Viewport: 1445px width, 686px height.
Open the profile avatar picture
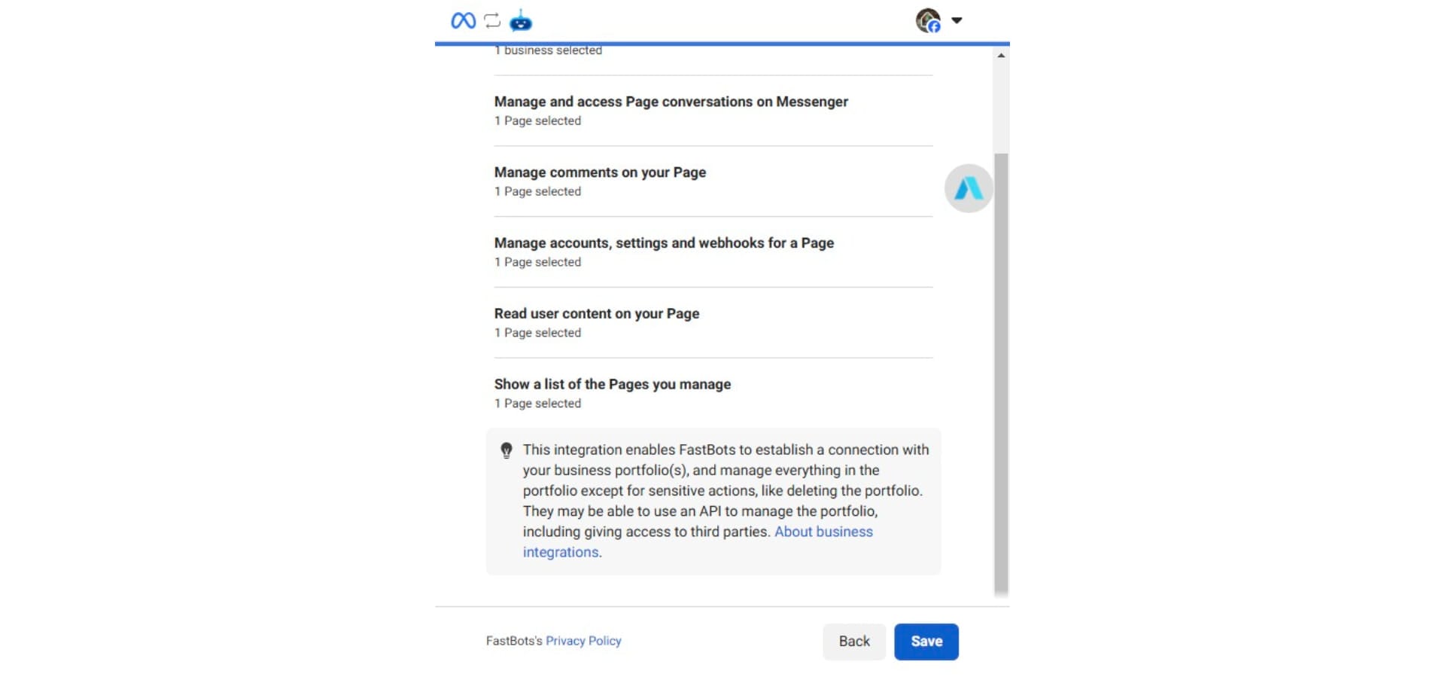click(928, 20)
